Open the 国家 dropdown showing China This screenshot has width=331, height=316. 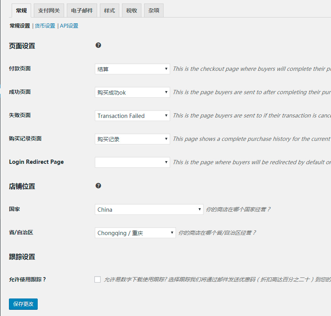[x=149, y=209]
